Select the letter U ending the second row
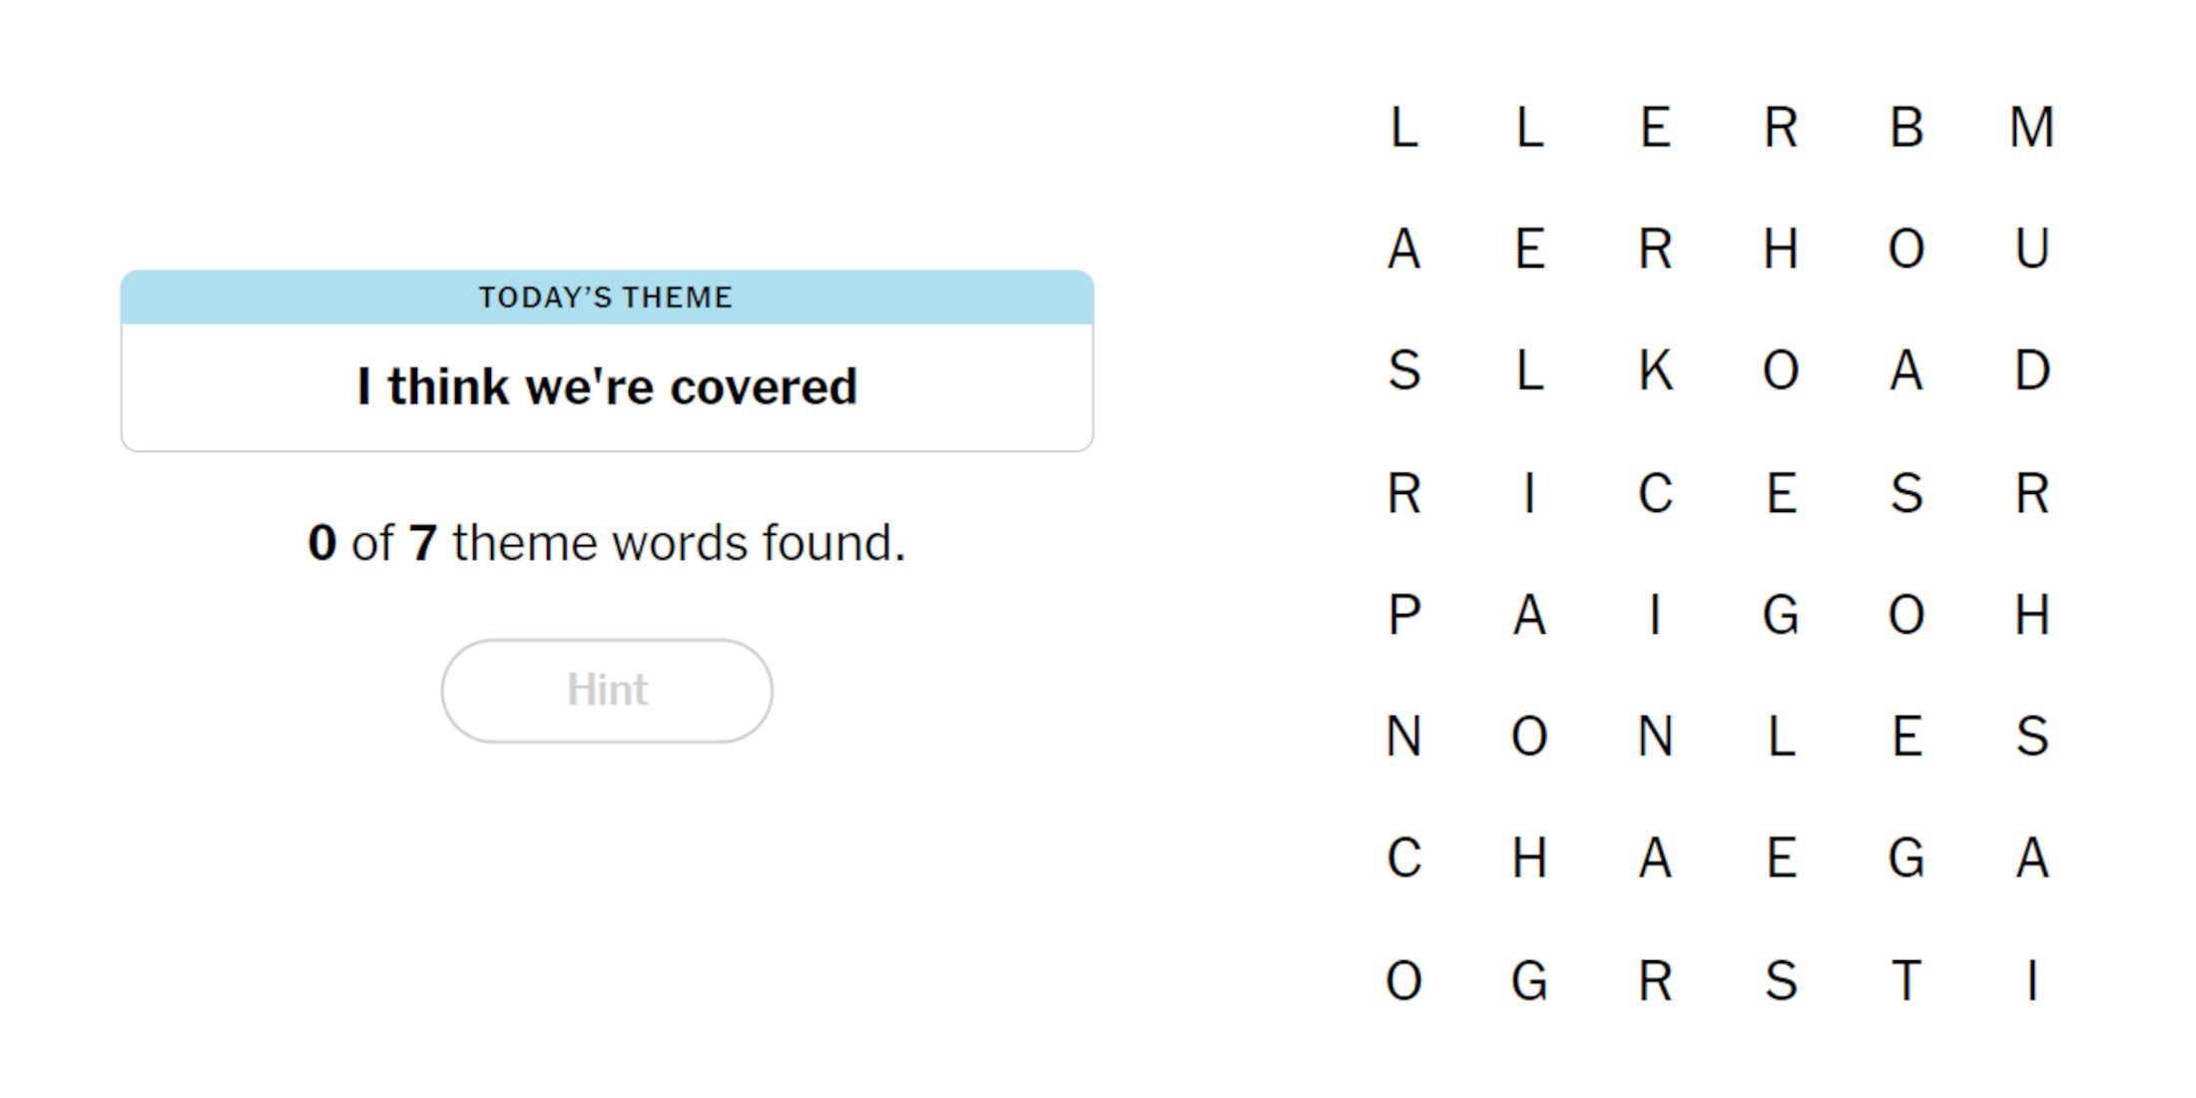 coord(2031,250)
